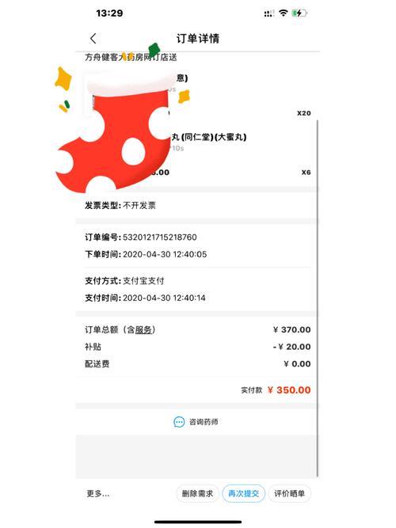Tap the back arrow icon
Viewport: 396px width, 528px height.
pos(93,38)
